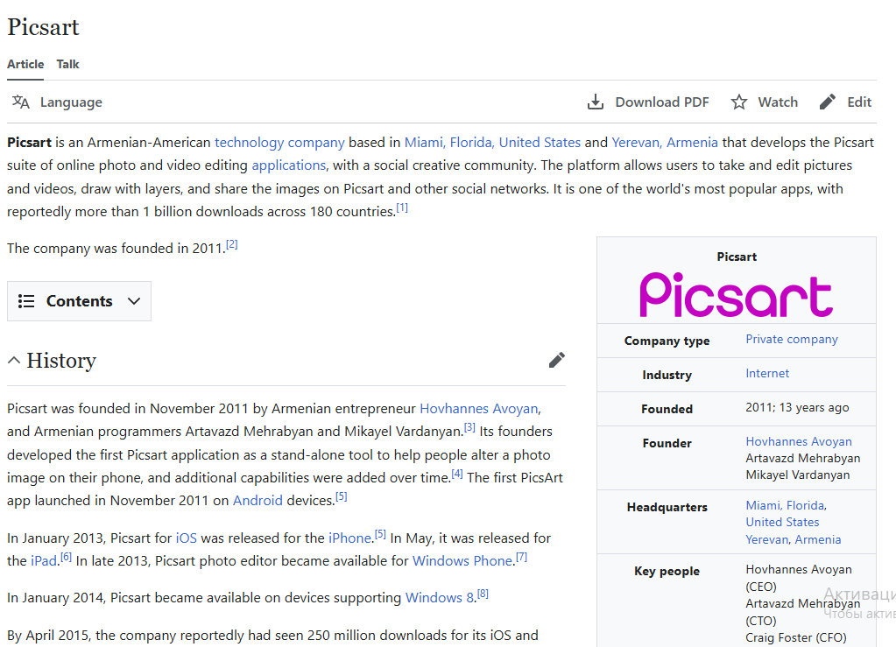Open the Miami, Florida, United States intro link
Screen dimensions: 896x647
pos(492,142)
